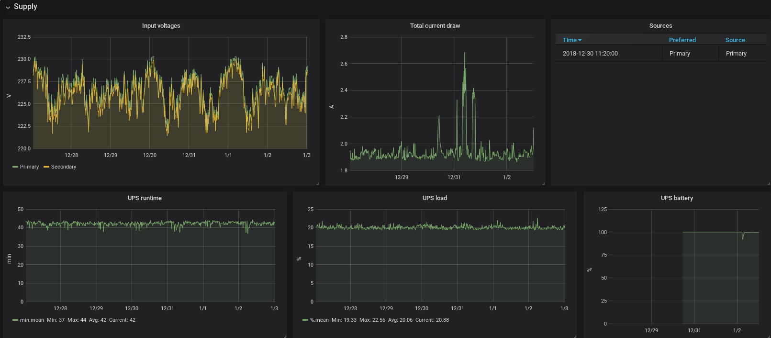Click the UPS load panel resize handle
The width and height of the screenshot is (771, 338).
(x=575, y=337)
